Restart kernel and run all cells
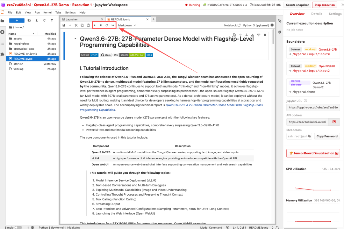344x229 pixels. (113, 25)
